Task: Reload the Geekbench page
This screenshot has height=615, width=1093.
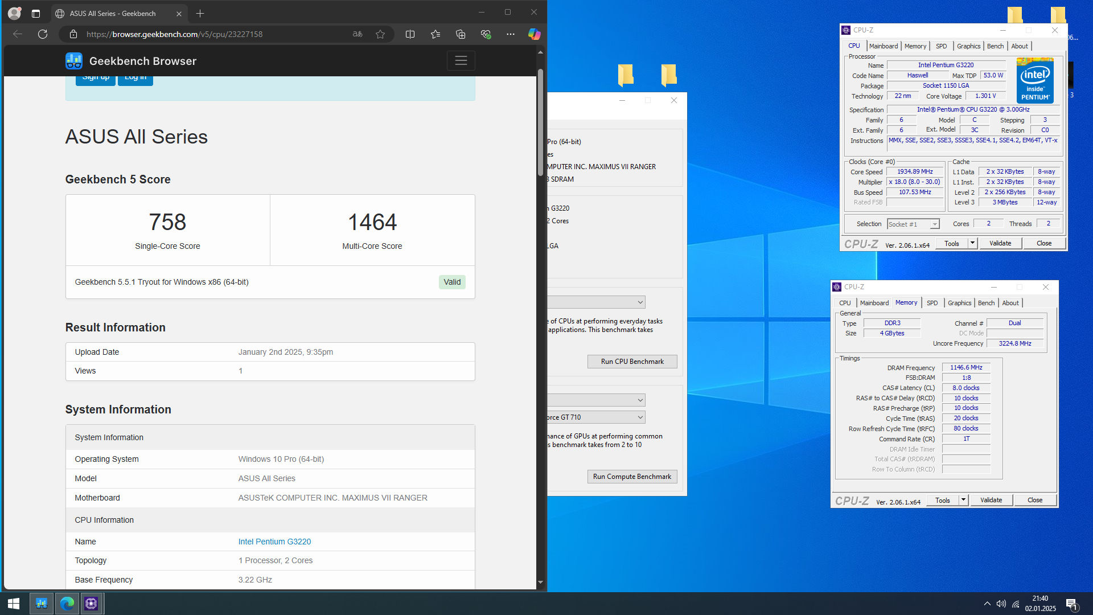Action: click(43, 34)
